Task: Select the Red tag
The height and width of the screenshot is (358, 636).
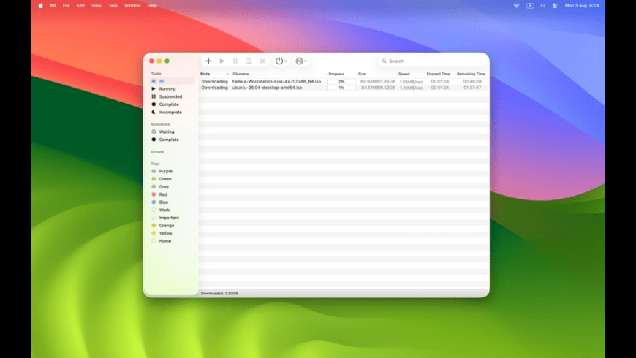Action: click(x=172, y=194)
